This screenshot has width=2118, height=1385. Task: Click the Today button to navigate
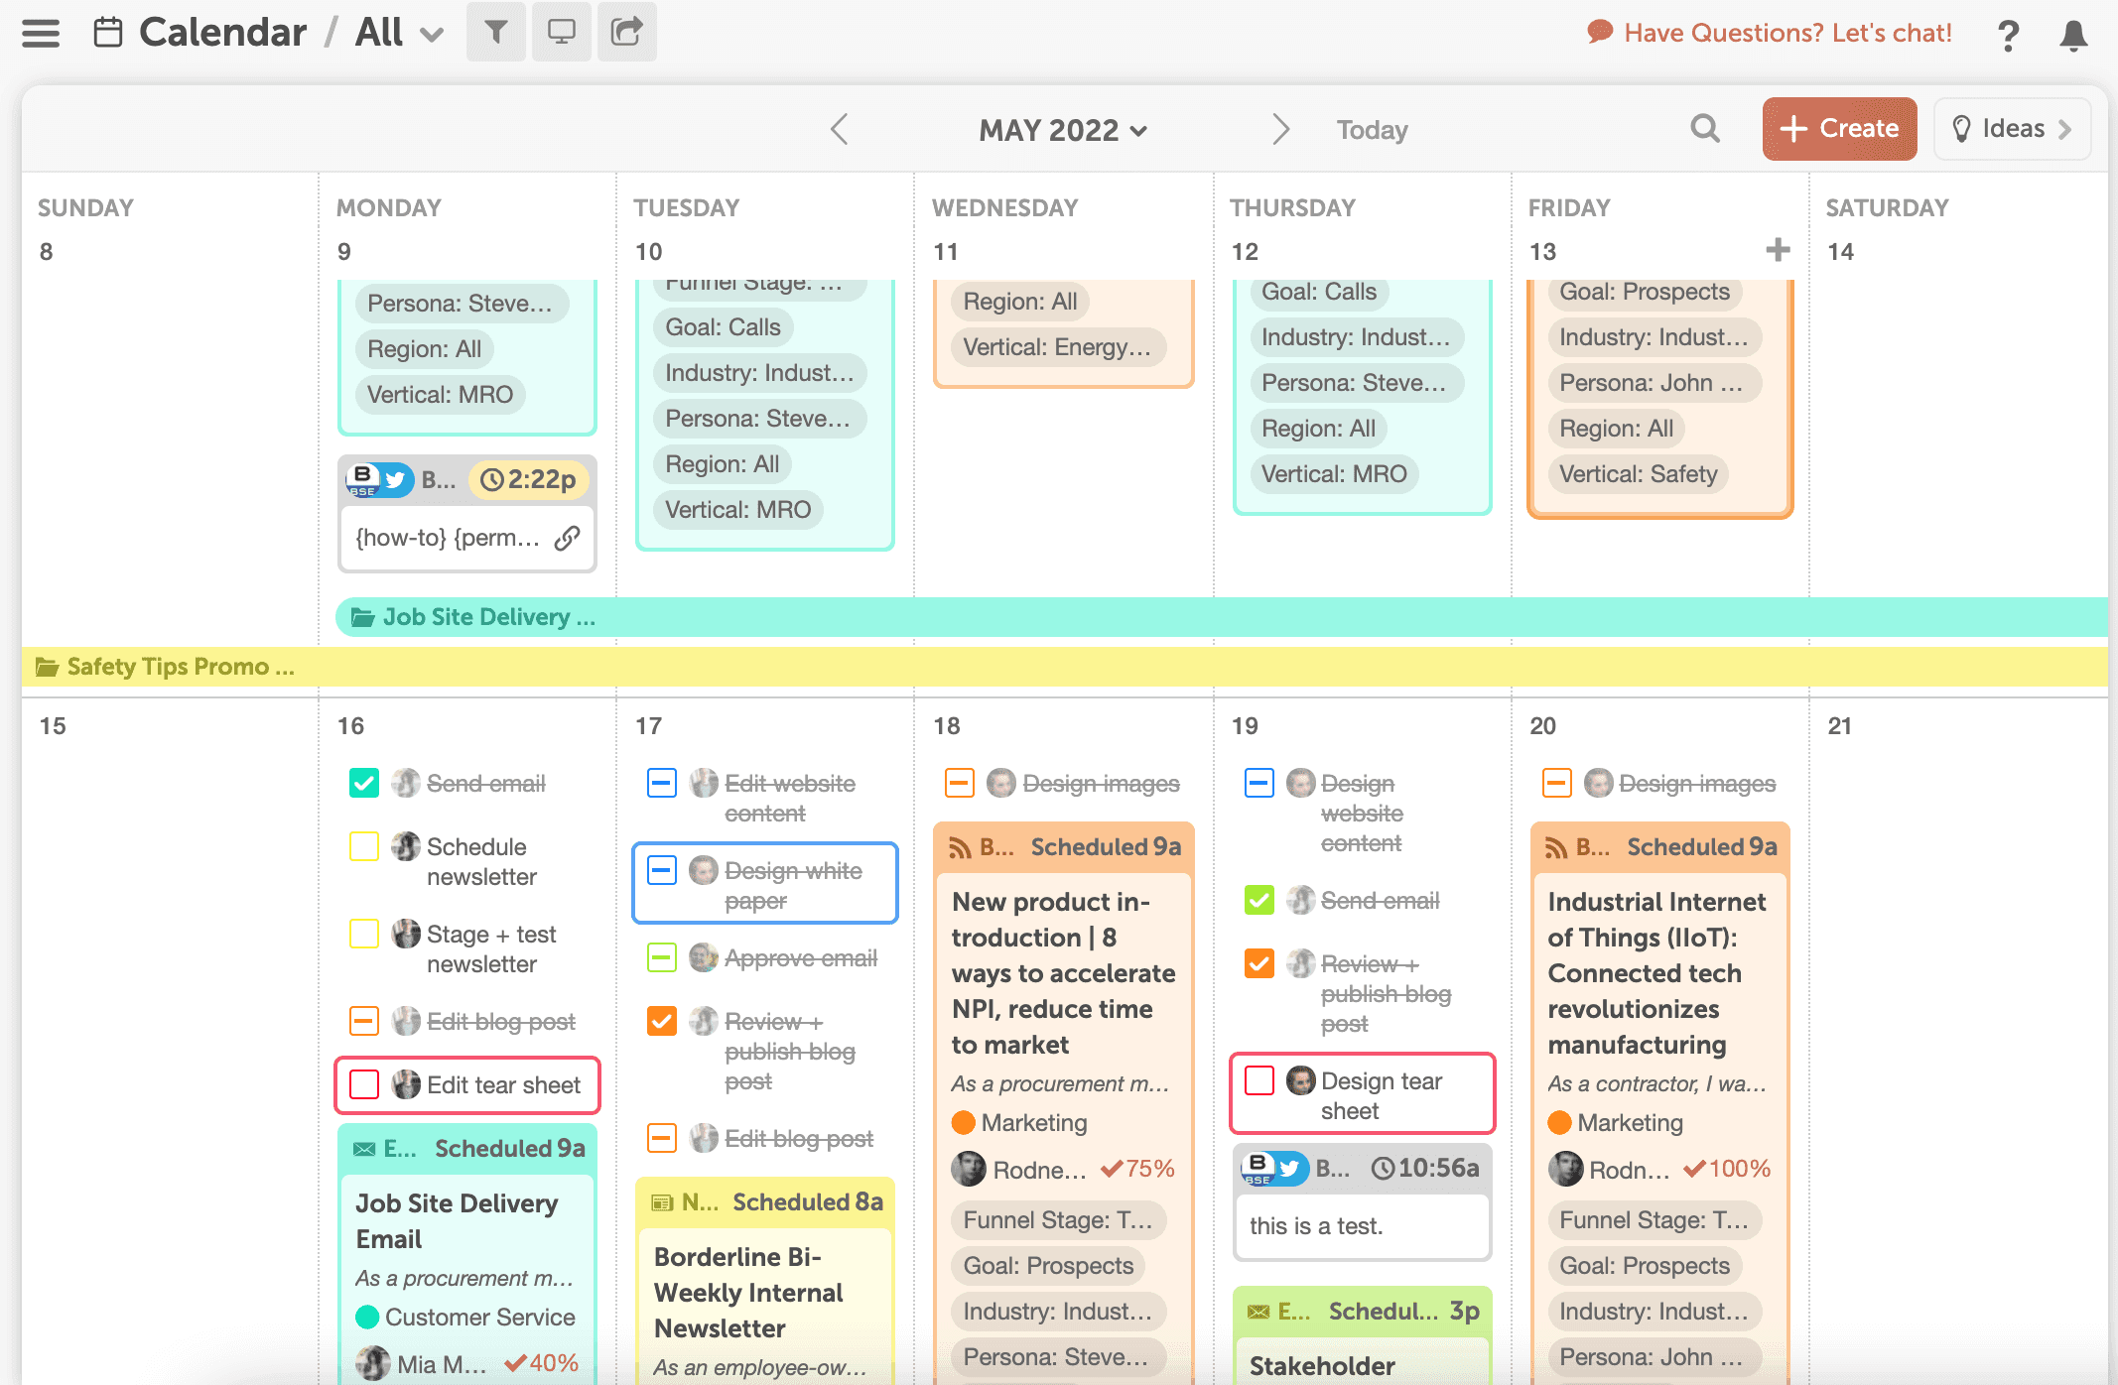click(x=1372, y=128)
